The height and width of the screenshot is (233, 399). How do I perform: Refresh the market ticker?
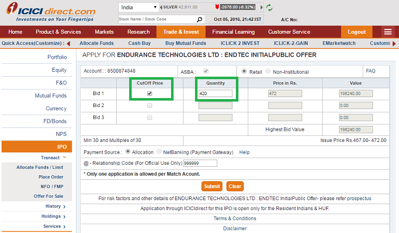point(269,7)
